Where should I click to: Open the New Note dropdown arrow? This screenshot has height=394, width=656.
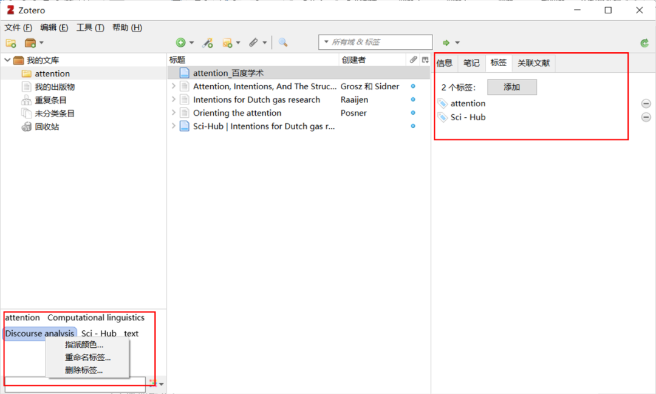pyautogui.click(x=238, y=42)
